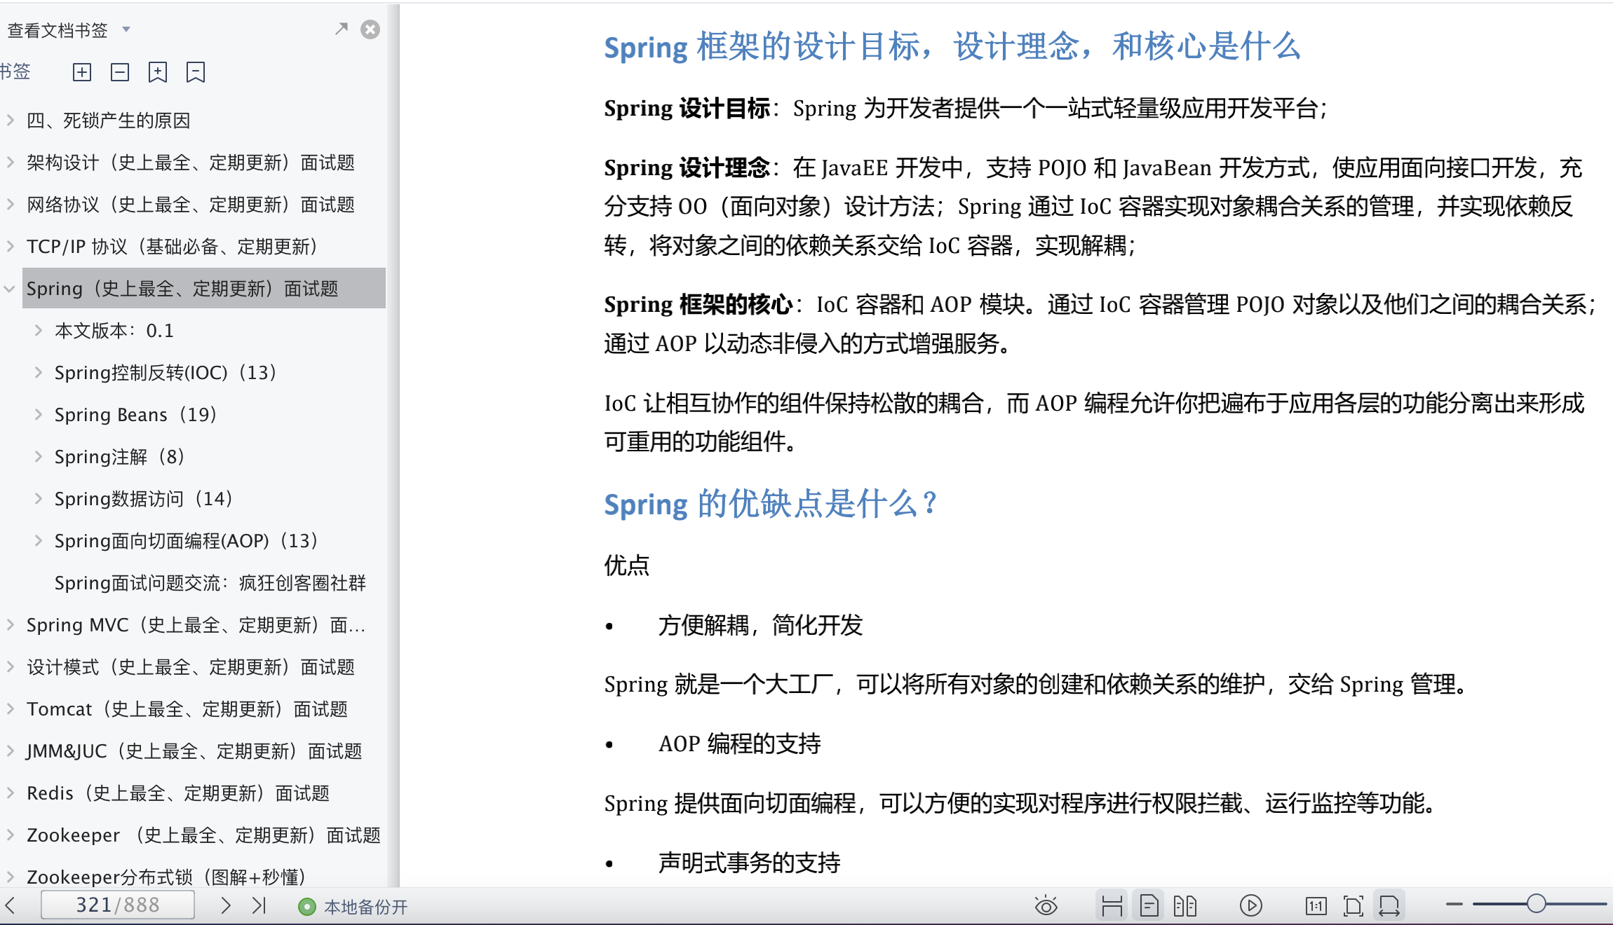Screen dimensions: 1613x925
Task: Add a new bookmark icon
Action: point(158,72)
